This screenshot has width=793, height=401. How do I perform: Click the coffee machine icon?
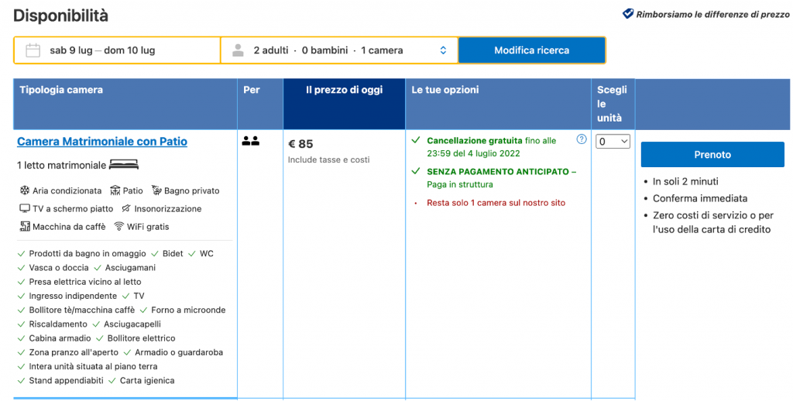pos(25,227)
